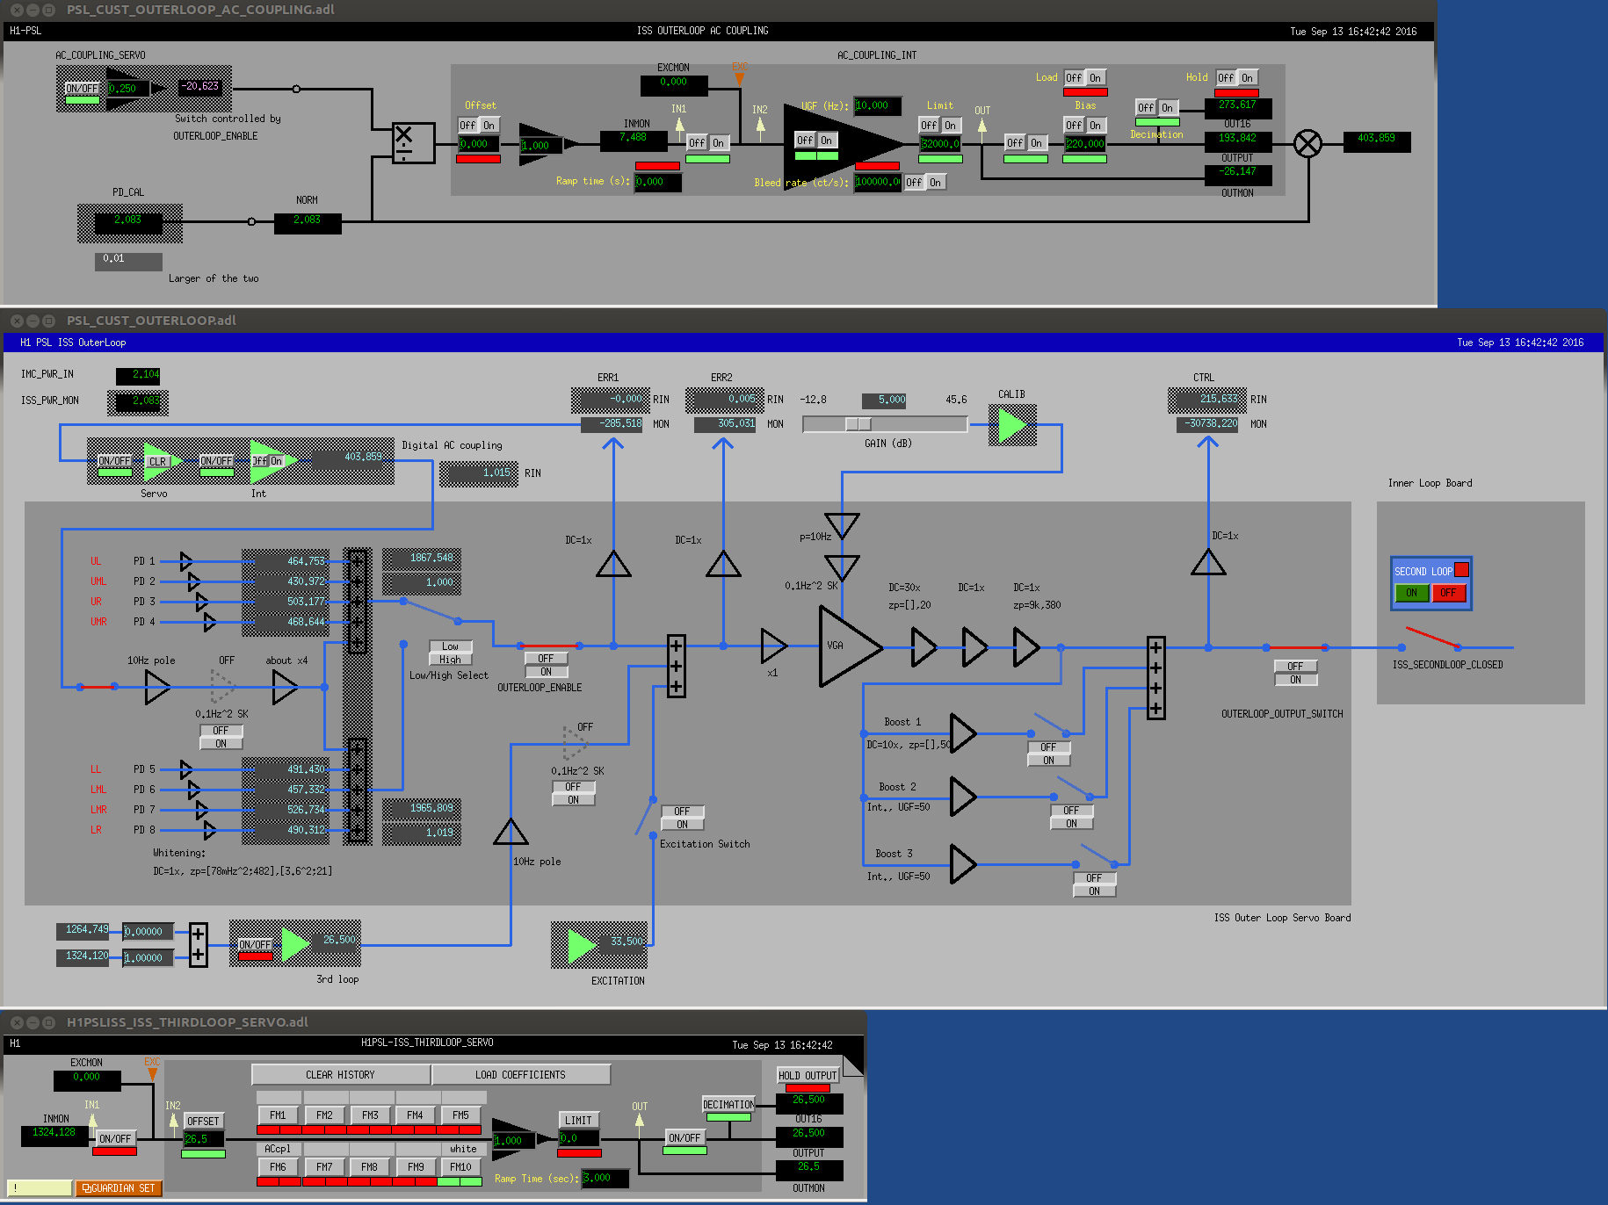
Task: Click the divide box symbol in AC coupling window
Action: click(x=413, y=142)
